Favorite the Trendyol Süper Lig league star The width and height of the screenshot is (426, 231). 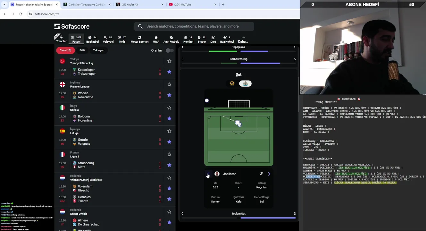tap(169, 61)
